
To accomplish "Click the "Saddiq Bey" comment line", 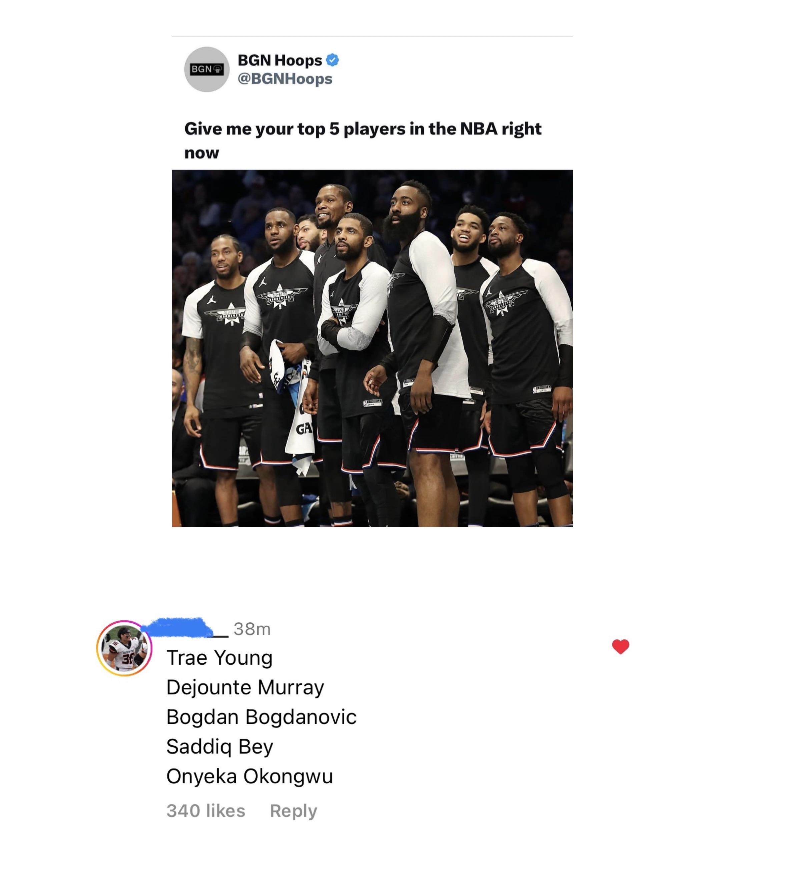I will 219,747.
